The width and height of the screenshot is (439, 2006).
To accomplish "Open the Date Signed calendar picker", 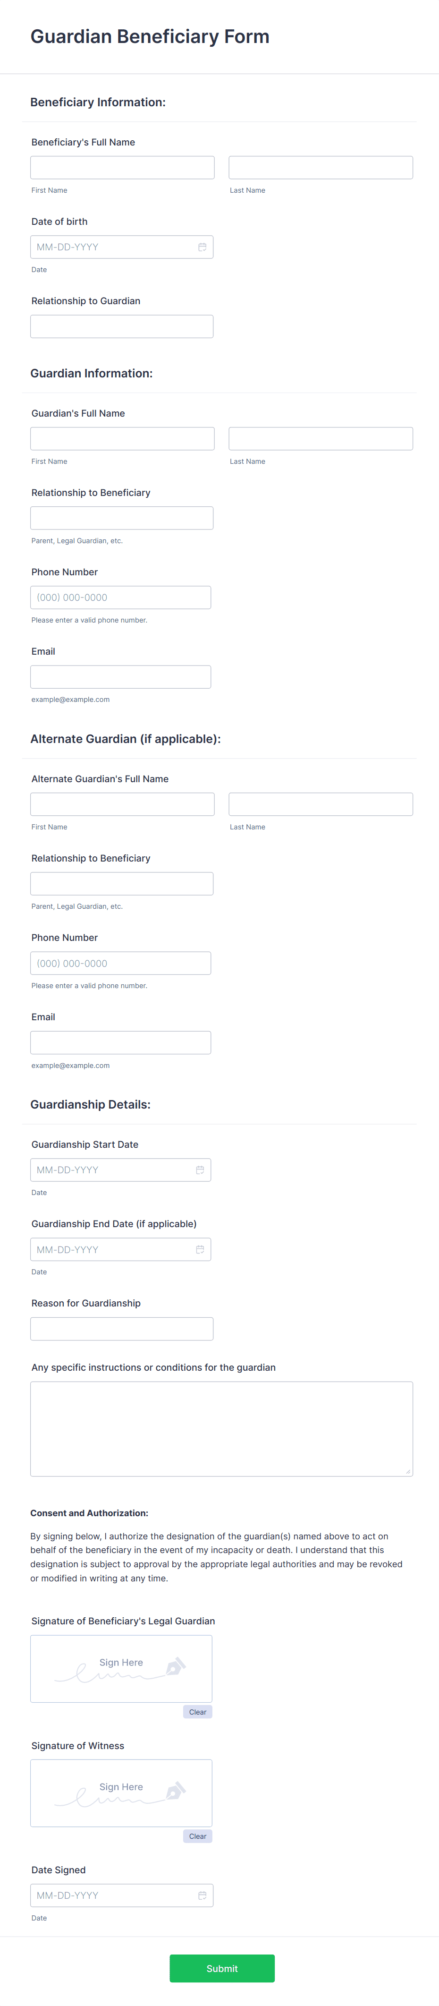I will (x=202, y=1895).
